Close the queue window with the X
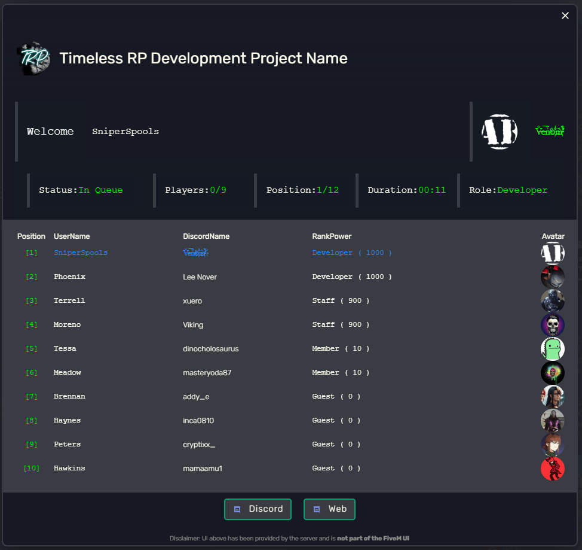Viewport: 582px width, 550px height. tap(565, 16)
